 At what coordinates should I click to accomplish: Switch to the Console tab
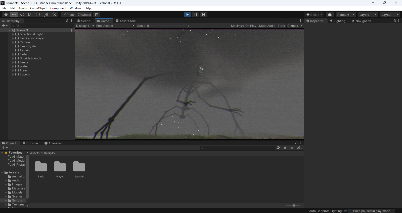pyautogui.click(x=30, y=143)
